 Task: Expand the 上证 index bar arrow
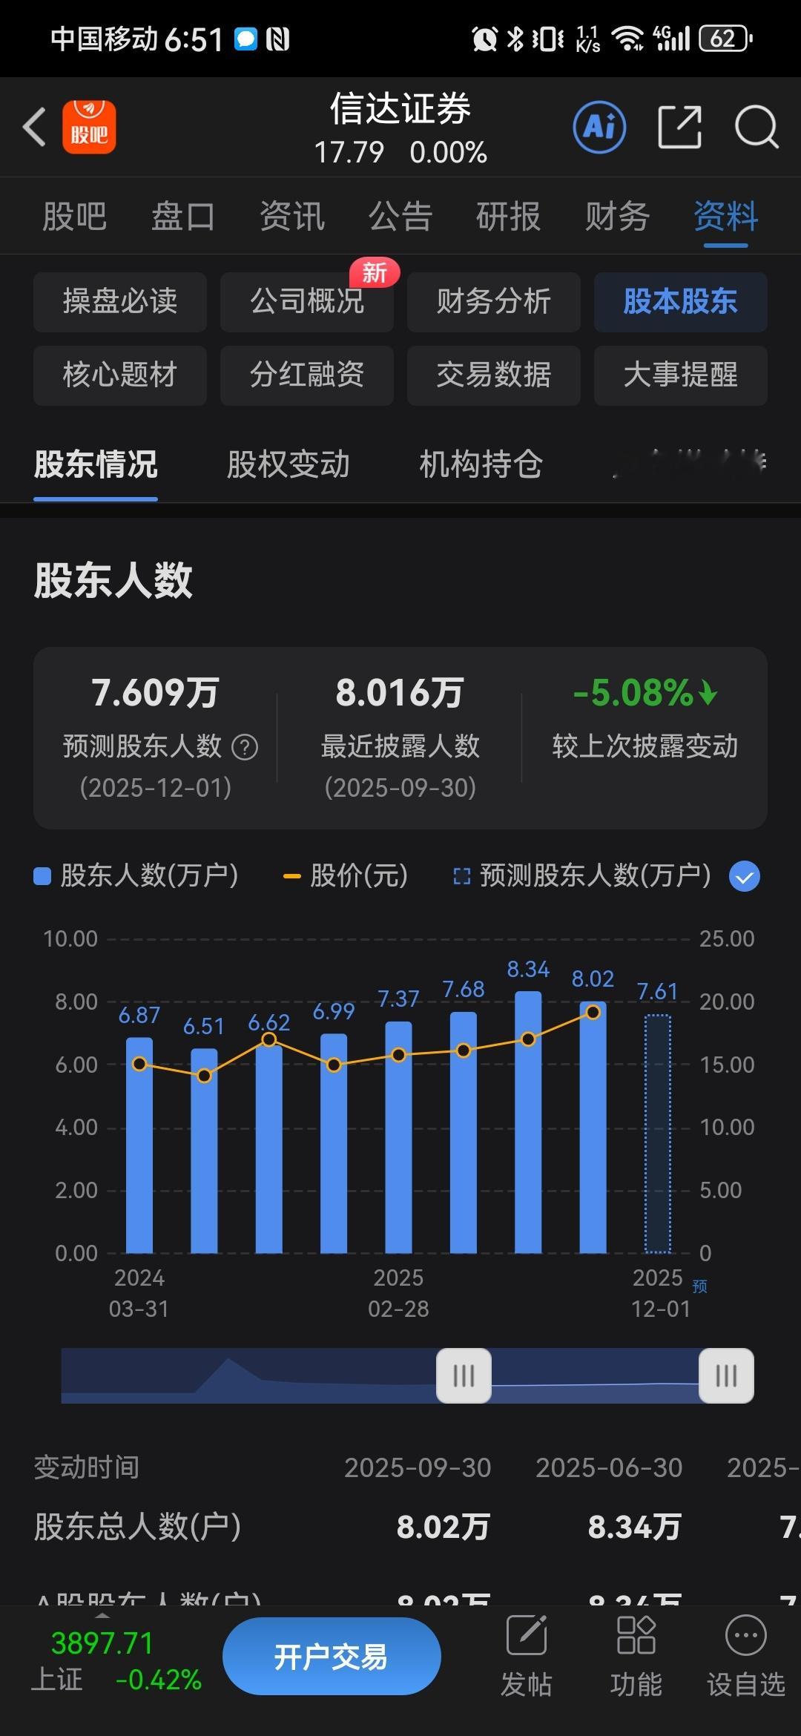(x=103, y=1615)
